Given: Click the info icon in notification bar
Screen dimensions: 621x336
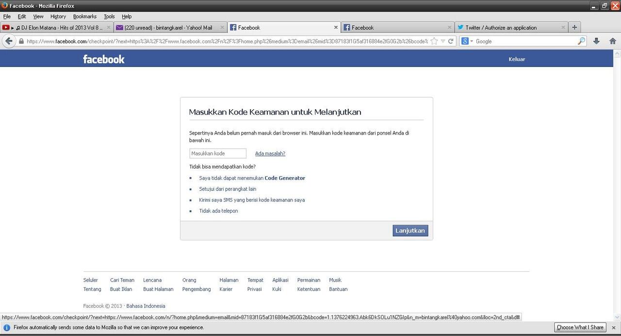Looking at the screenshot, I should [7, 328].
